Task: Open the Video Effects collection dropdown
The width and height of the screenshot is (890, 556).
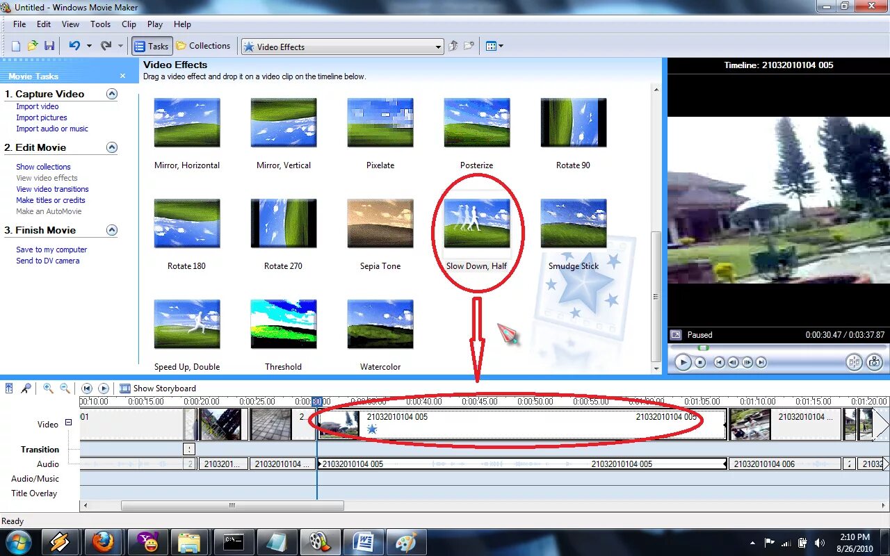Action: pos(438,47)
